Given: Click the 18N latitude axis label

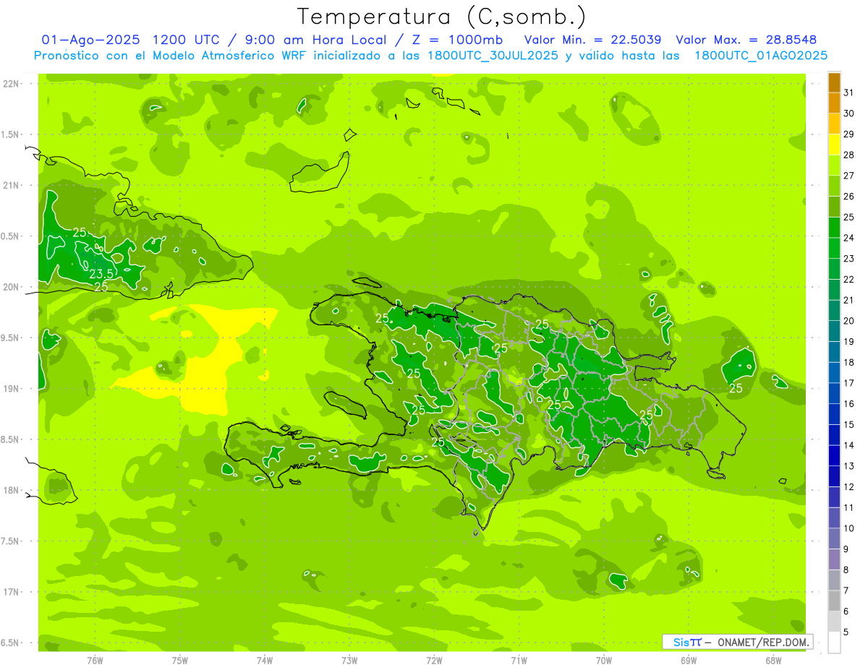Looking at the screenshot, I should [11, 490].
